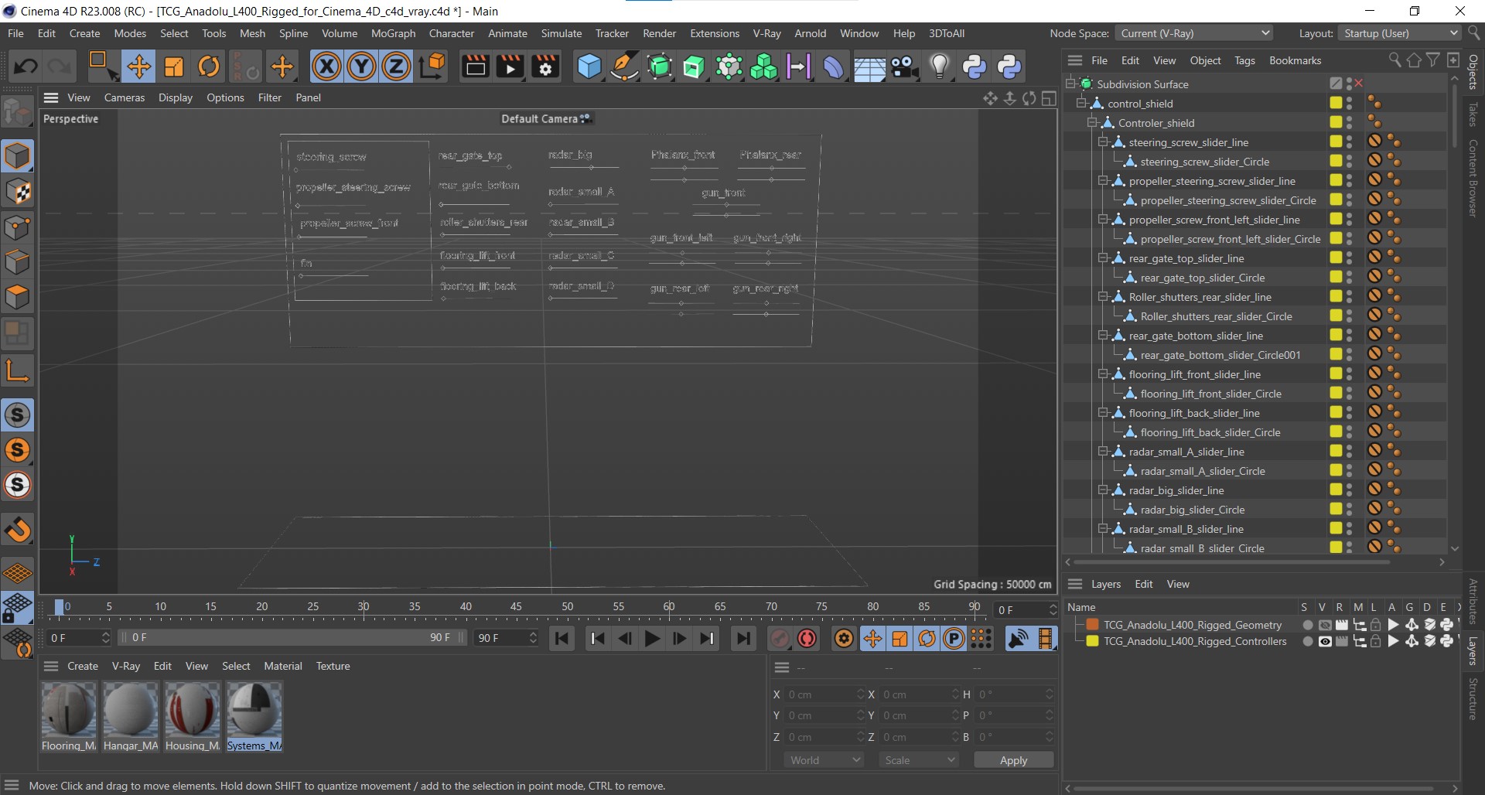Open viewport Cameras menu

pyautogui.click(x=125, y=97)
